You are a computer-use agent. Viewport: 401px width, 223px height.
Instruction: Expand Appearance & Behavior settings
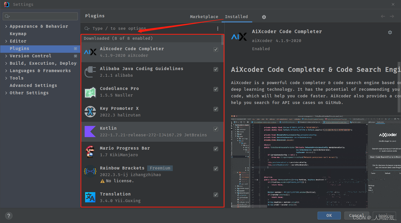pos(6,27)
